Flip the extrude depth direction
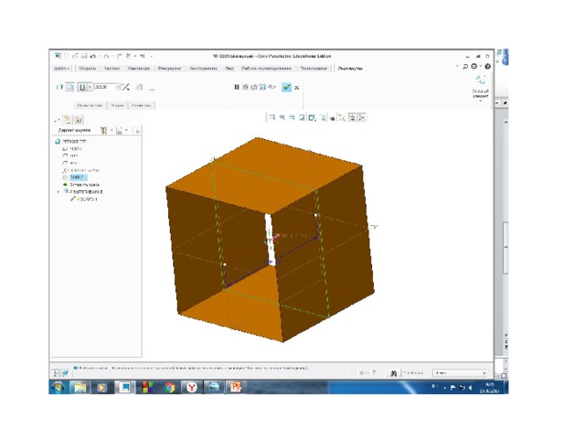This screenshot has width=585, height=439. pos(126,87)
